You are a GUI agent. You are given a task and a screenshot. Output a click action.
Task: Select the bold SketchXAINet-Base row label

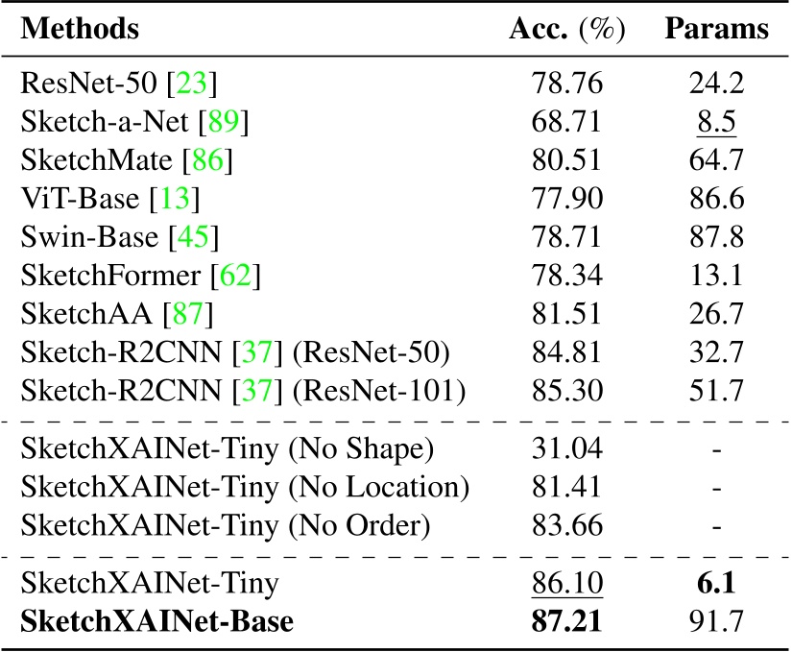click(x=156, y=622)
